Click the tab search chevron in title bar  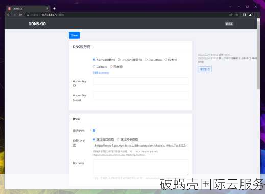[230, 7]
